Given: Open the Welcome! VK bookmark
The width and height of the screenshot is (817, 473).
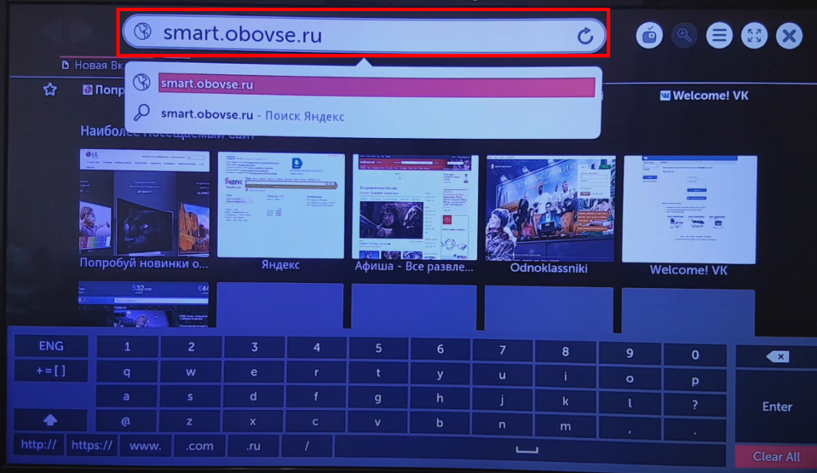Looking at the screenshot, I should pyautogui.click(x=703, y=96).
